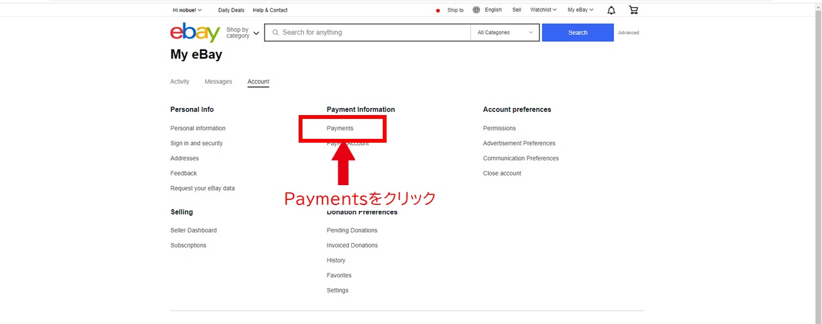This screenshot has width=822, height=324.
Task: Click the Payment Information heading
Action: coord(361,110)
